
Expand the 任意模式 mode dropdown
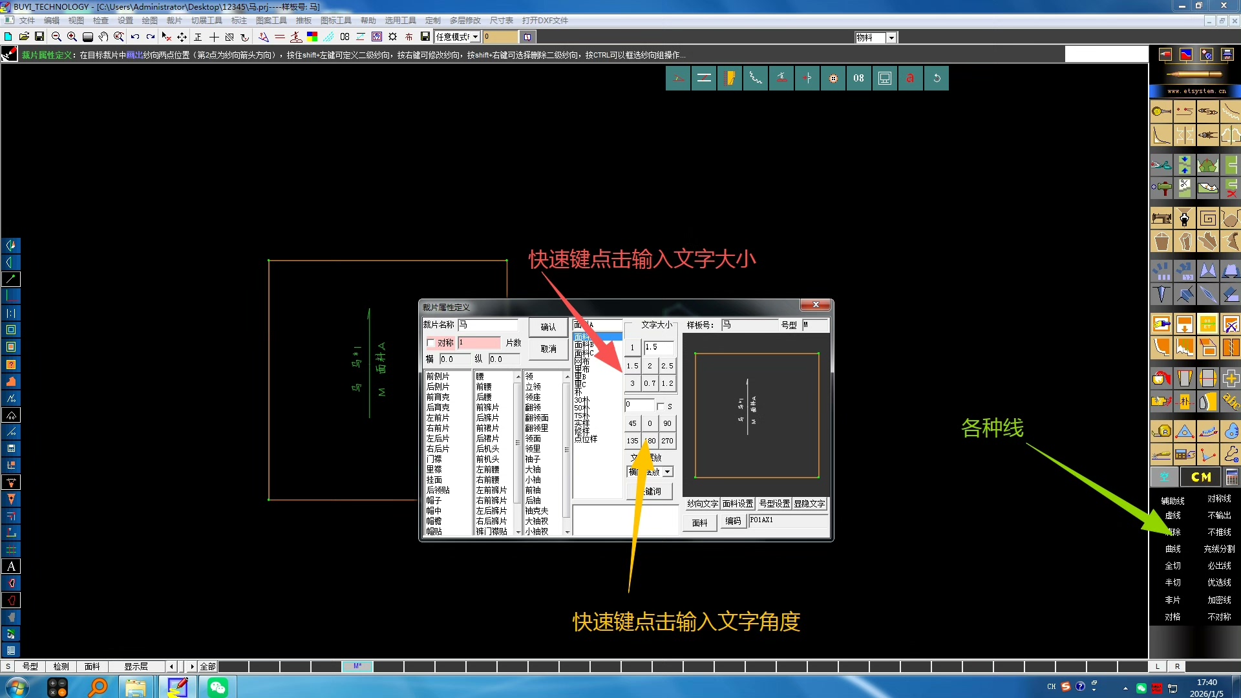[476, 37]
